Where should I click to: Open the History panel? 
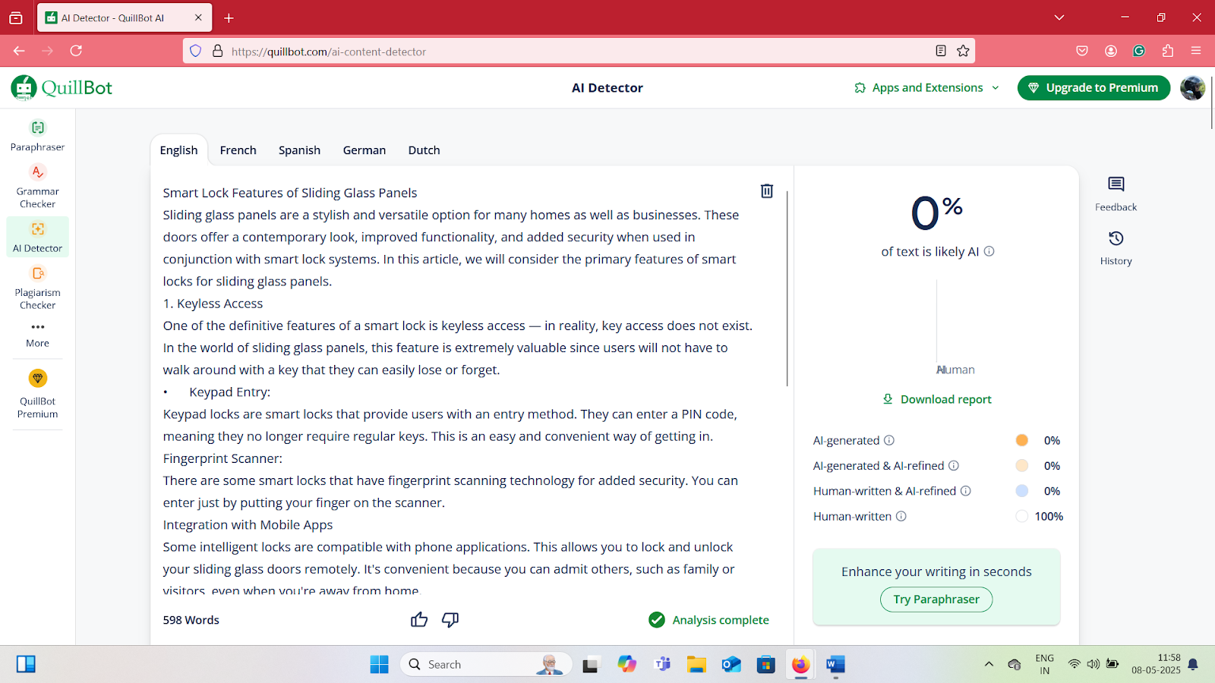coord(1116,248)
